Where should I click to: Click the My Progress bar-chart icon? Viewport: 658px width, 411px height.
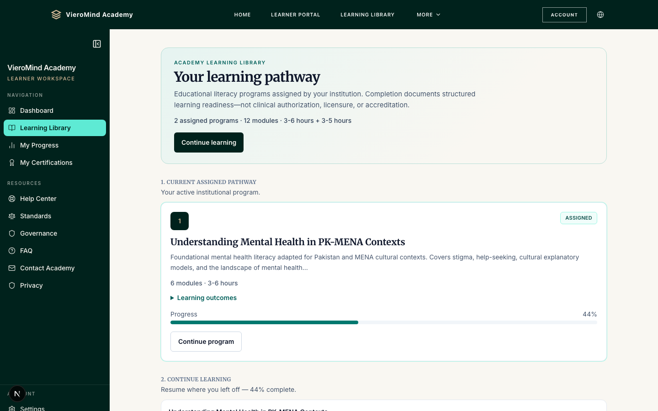coord(12,145)
